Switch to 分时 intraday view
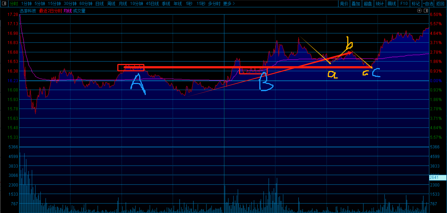Image resolution: width=447 pixels, height=213 pixels. tap(14, 4)
